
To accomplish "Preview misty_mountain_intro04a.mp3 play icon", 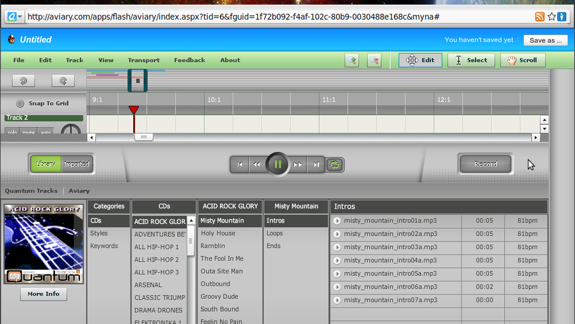I will [x=337, y=261].
